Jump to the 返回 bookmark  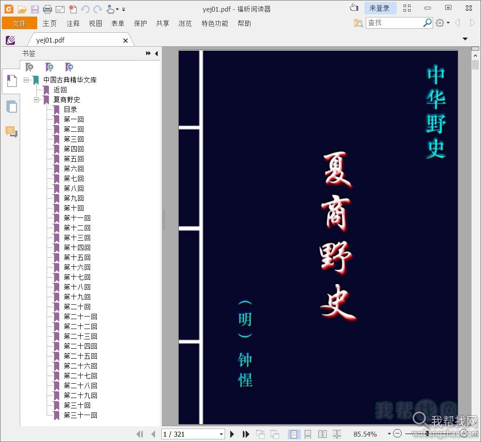60,90
